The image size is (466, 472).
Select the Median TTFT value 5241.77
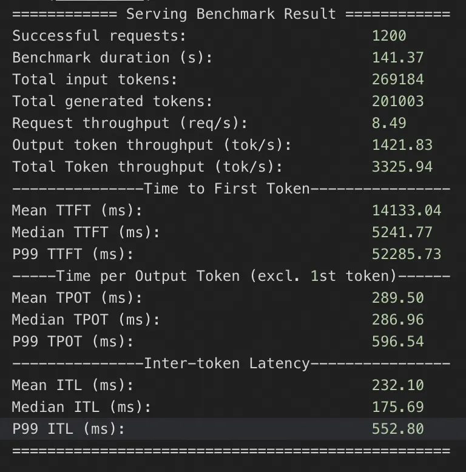[402, 232]
